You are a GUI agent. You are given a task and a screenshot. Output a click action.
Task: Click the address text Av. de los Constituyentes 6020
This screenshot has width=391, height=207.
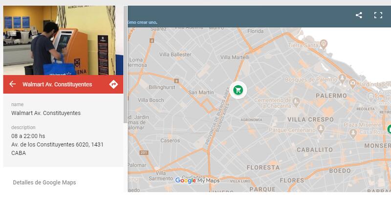(x=57, y=145)
